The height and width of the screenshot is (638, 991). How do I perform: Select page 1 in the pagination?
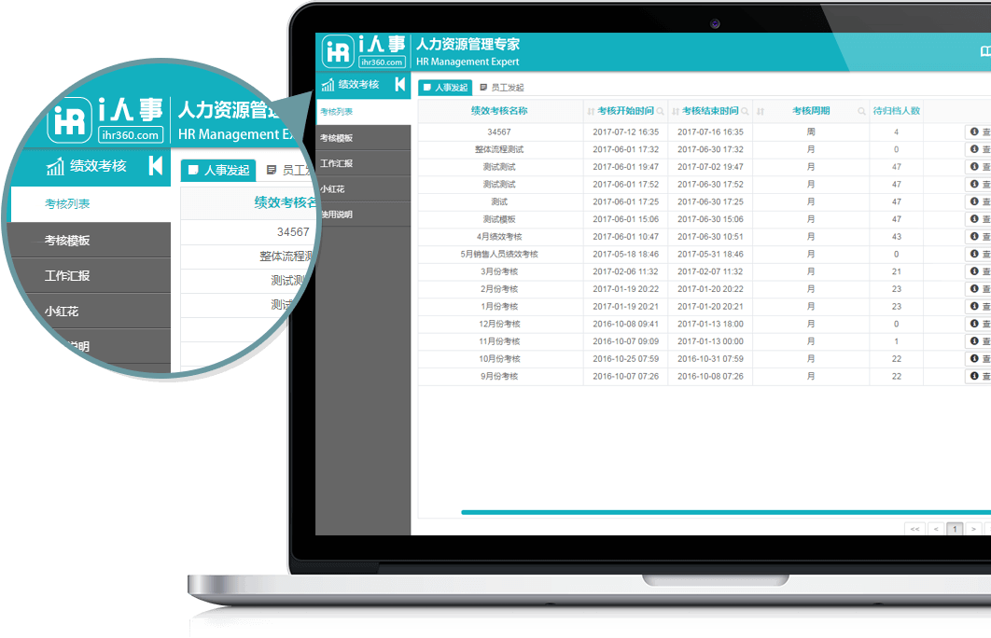tap(955, 529)
